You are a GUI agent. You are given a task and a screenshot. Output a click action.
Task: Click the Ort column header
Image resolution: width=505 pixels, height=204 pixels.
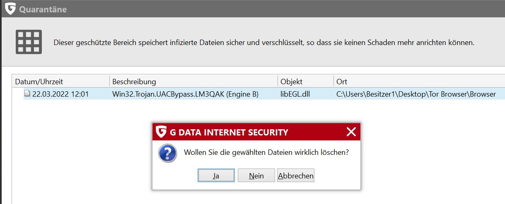pyautogui.click(x=342, y=81)
